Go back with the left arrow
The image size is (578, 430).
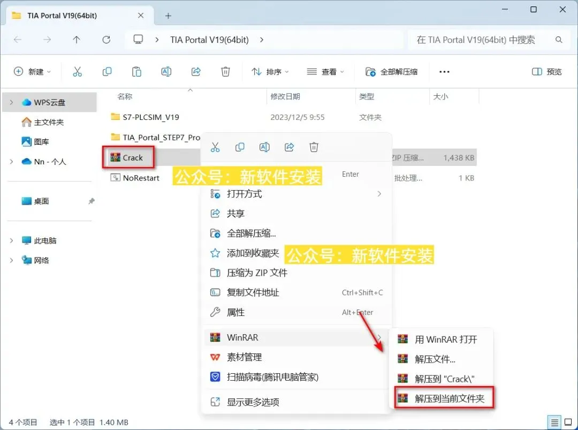17,40
